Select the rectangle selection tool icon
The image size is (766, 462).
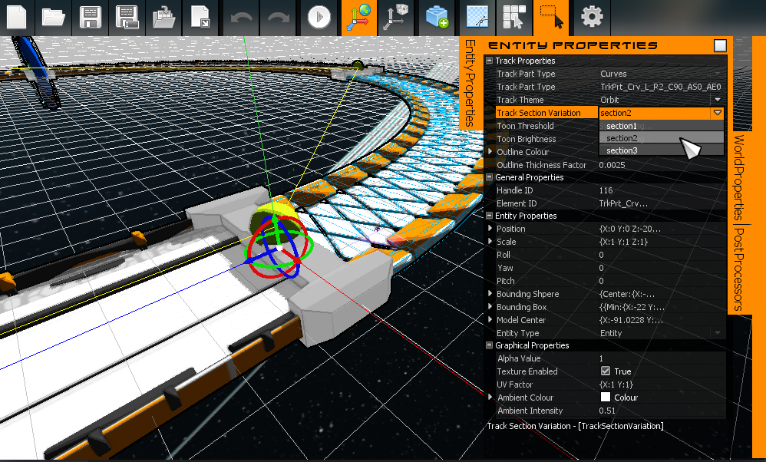552,17
